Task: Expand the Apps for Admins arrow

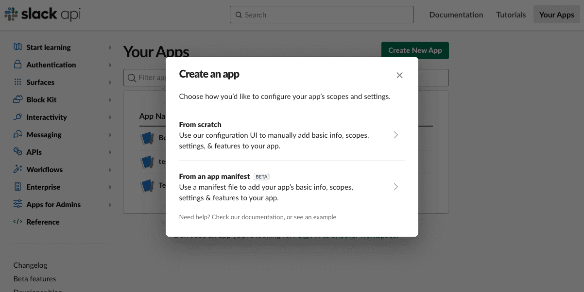Action: [110, 205]
